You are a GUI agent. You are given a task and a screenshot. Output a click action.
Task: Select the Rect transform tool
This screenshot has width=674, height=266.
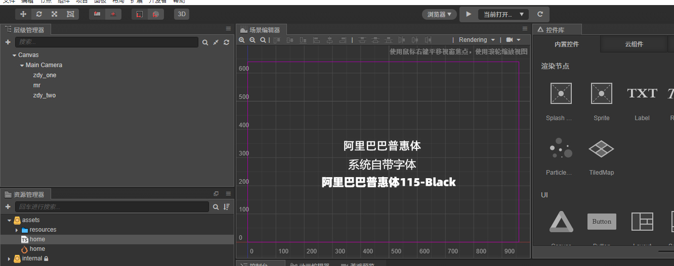click(70, 14)
